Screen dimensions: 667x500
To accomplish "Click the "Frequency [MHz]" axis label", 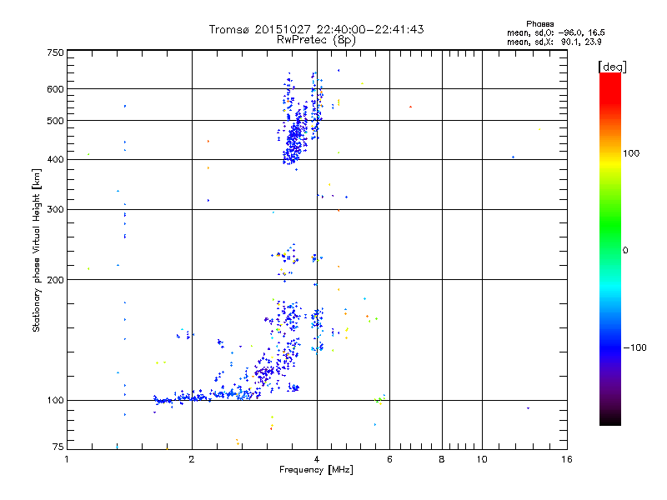I will (x=316, y=470).
